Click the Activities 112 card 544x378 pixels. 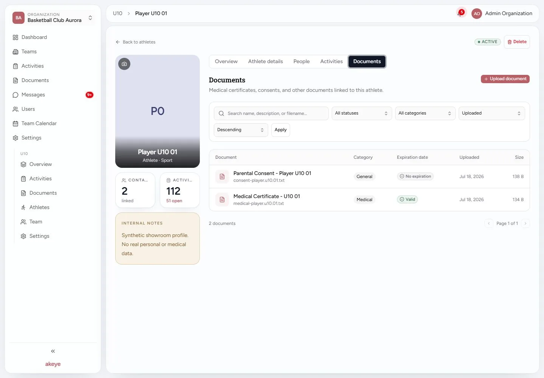[180, 190]
